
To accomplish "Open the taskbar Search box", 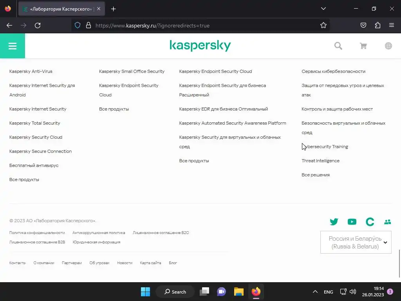I will (x=175, y=292).
